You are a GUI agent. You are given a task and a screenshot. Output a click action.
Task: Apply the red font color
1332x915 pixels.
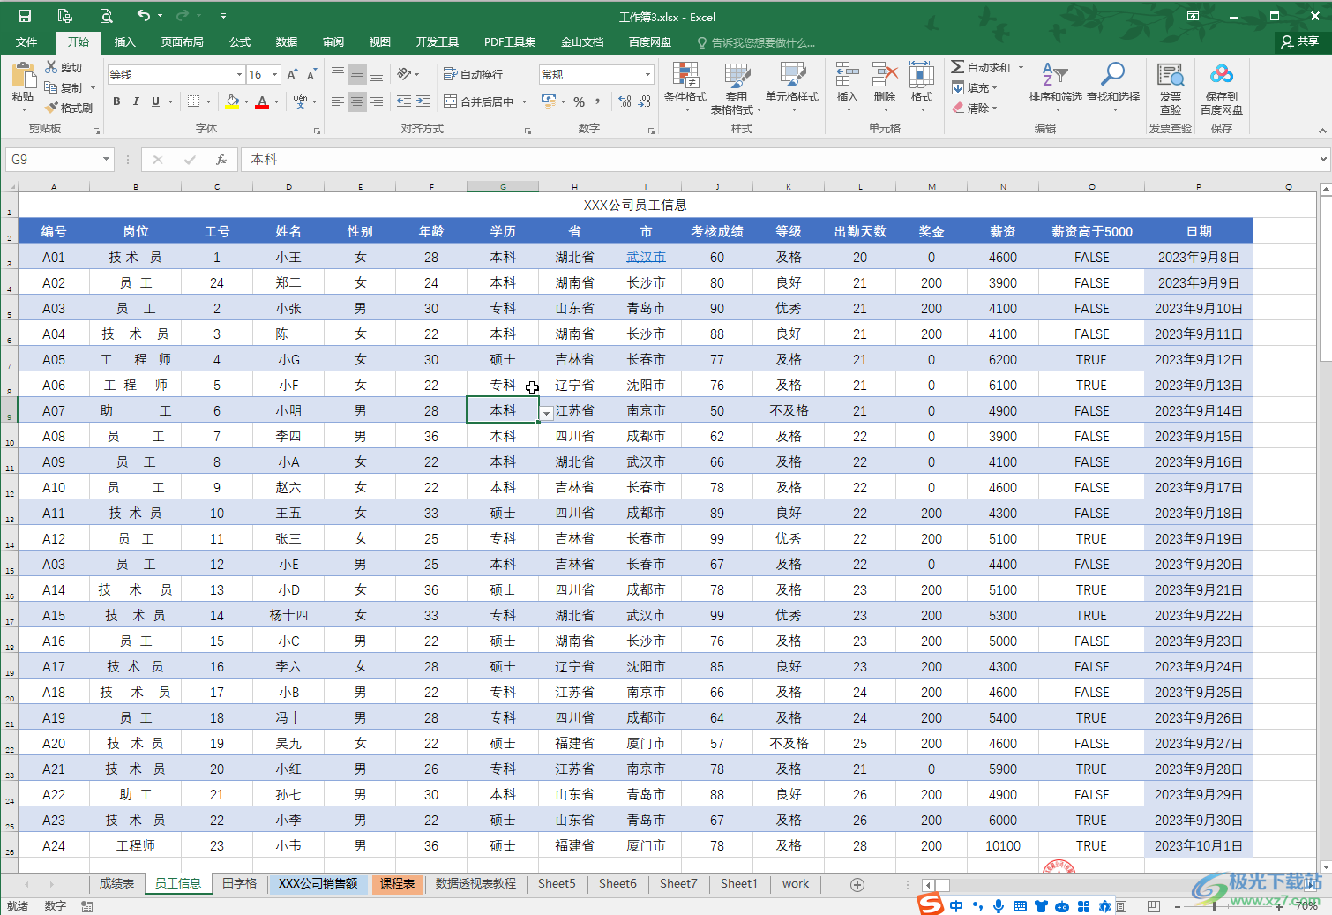point(262,101)
